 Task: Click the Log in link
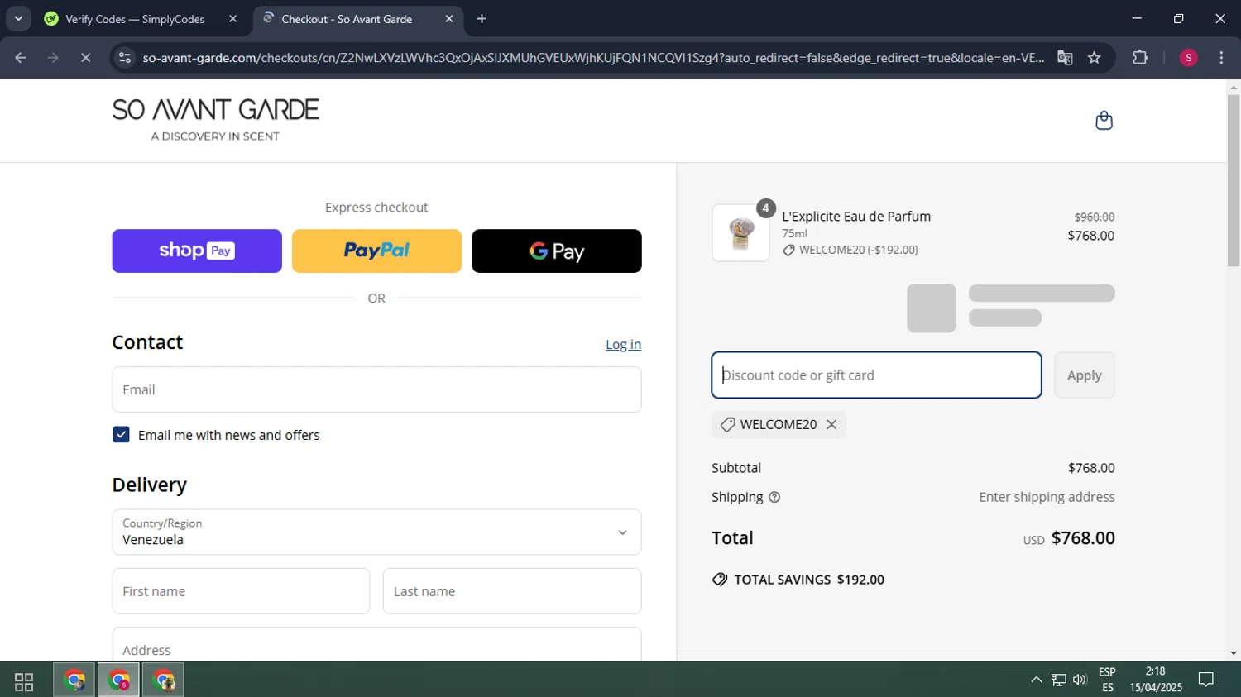click(x=623, y=344)
